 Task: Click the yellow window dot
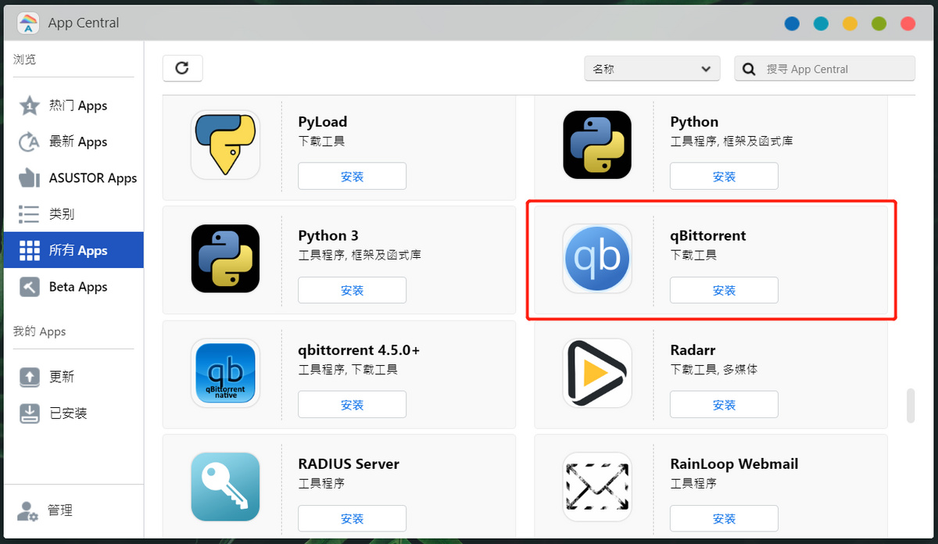850,23
